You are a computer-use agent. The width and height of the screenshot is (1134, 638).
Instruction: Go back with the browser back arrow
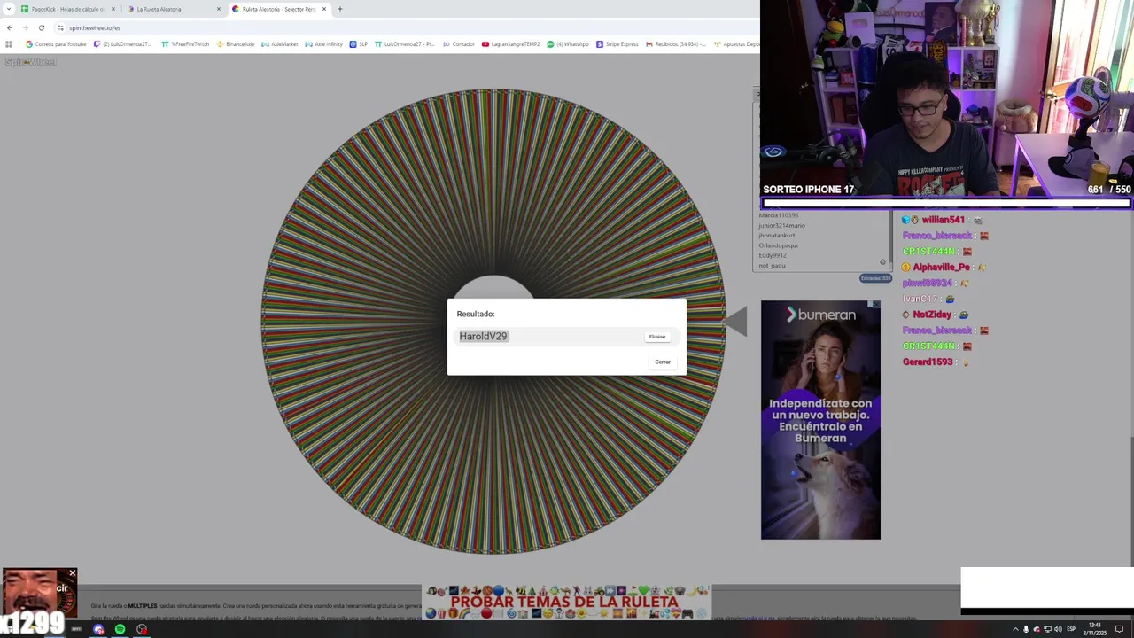tap(10, 27)
